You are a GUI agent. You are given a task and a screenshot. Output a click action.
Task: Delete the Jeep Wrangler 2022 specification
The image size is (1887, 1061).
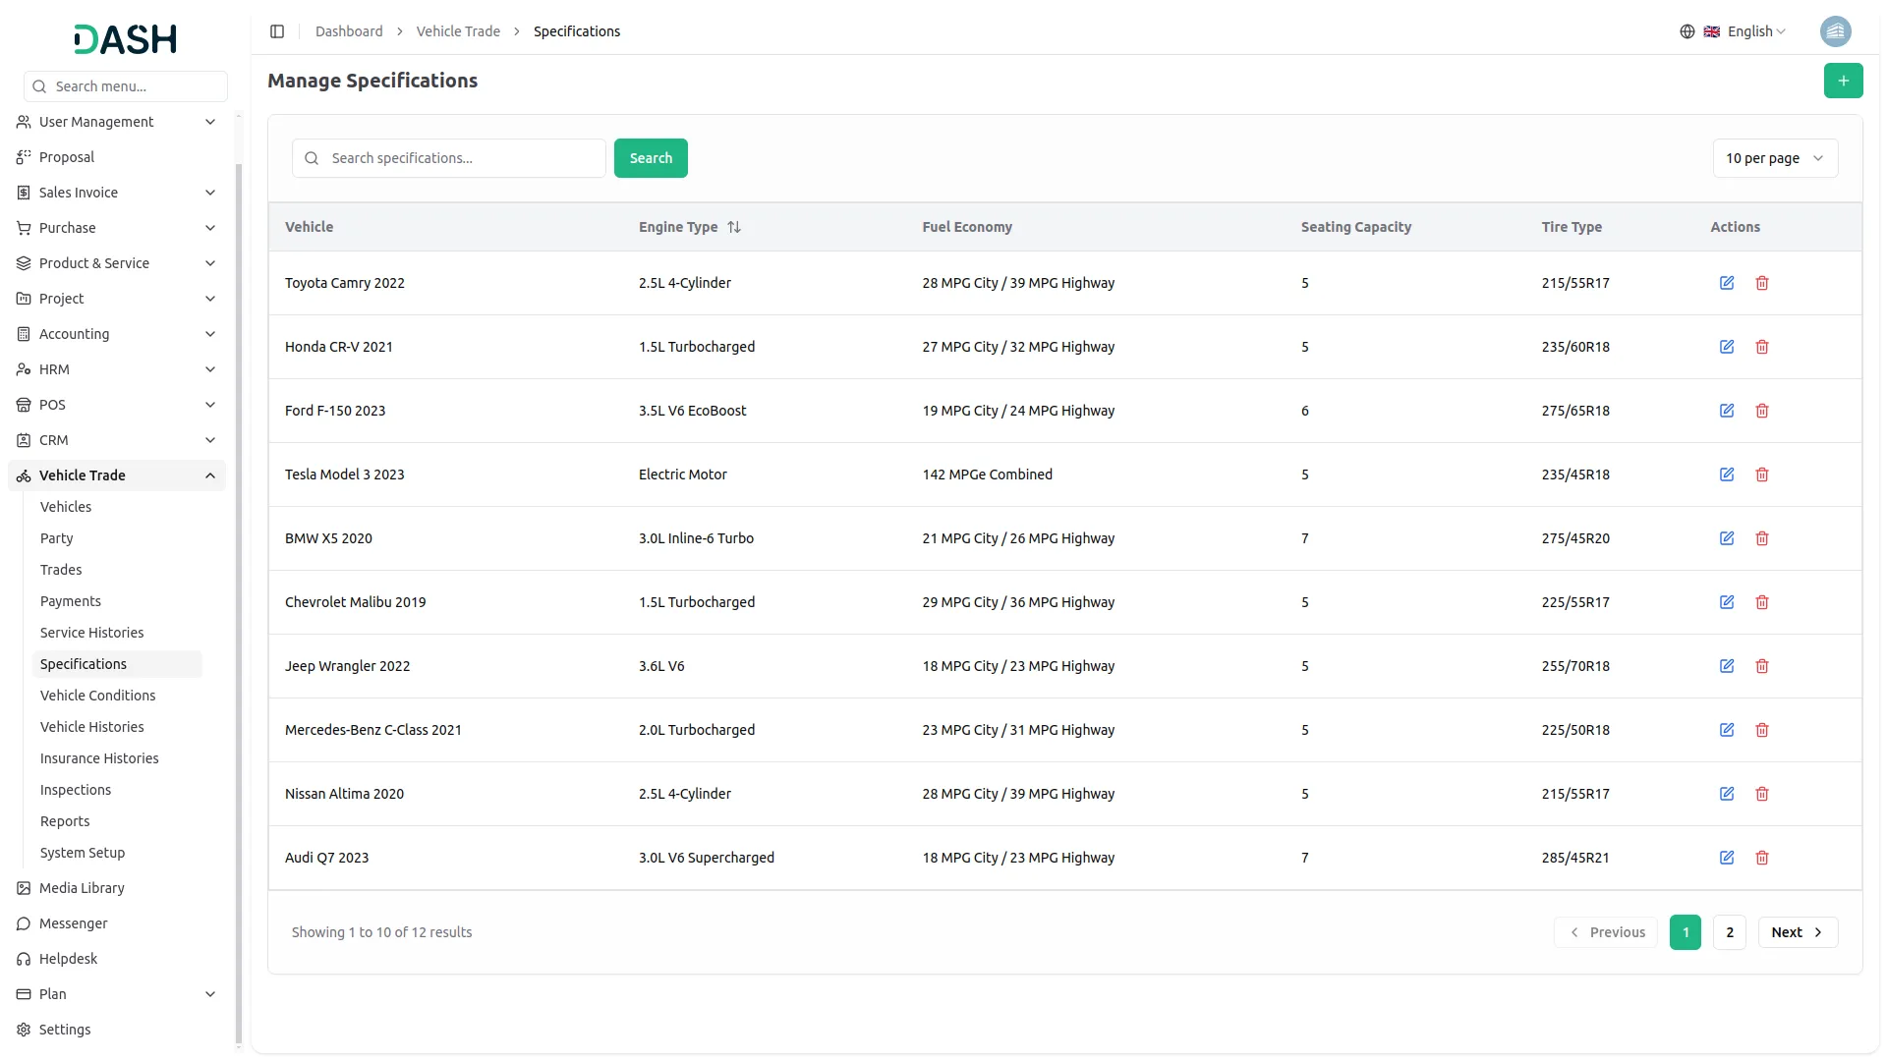tap(1761, 666)
